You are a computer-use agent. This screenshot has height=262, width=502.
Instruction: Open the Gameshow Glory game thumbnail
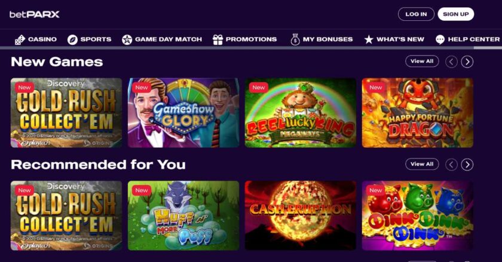[x=183, y=112]
